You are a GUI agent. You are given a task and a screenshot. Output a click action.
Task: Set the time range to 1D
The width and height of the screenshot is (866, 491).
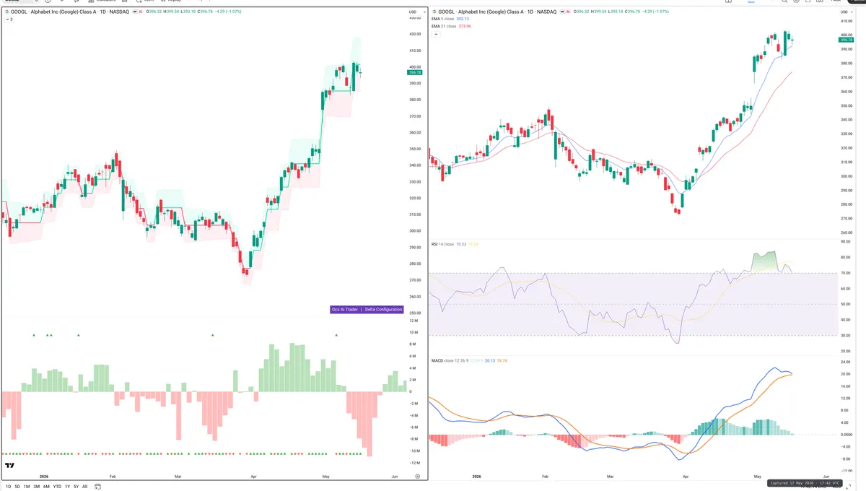(x=7, y=487)
